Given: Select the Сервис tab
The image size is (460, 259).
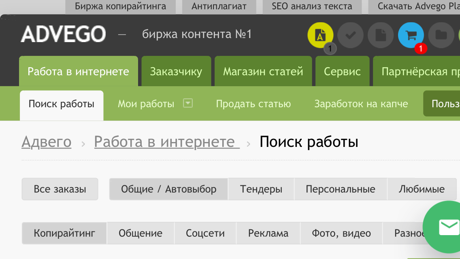Looking at the screenshot, I should 342,71.
